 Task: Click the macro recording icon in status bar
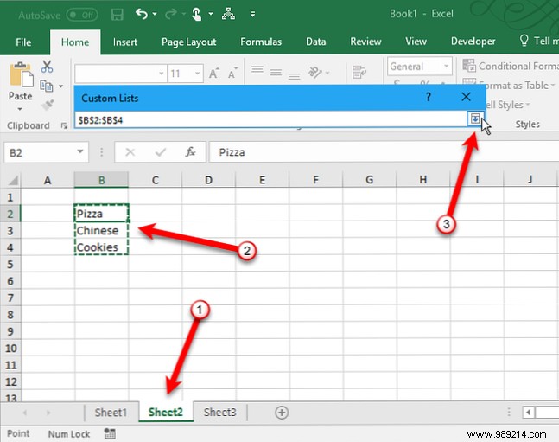(110, 433)
